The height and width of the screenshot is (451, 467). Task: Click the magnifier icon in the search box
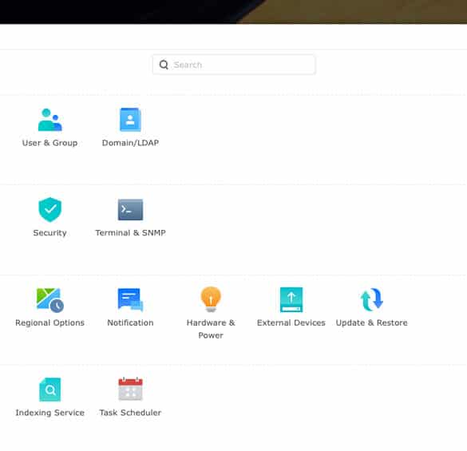click(164, 65)
